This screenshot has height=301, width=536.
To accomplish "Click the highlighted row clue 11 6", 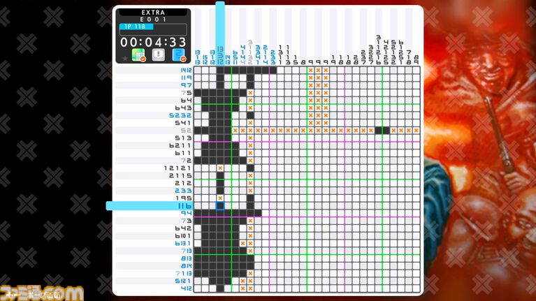I will (184, 205).
